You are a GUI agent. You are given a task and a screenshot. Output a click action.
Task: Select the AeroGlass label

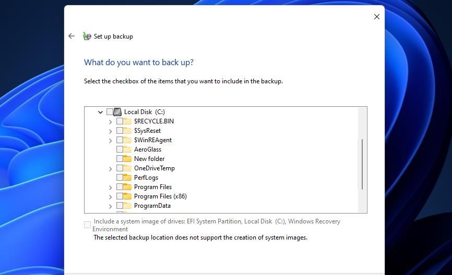[148, 149]
